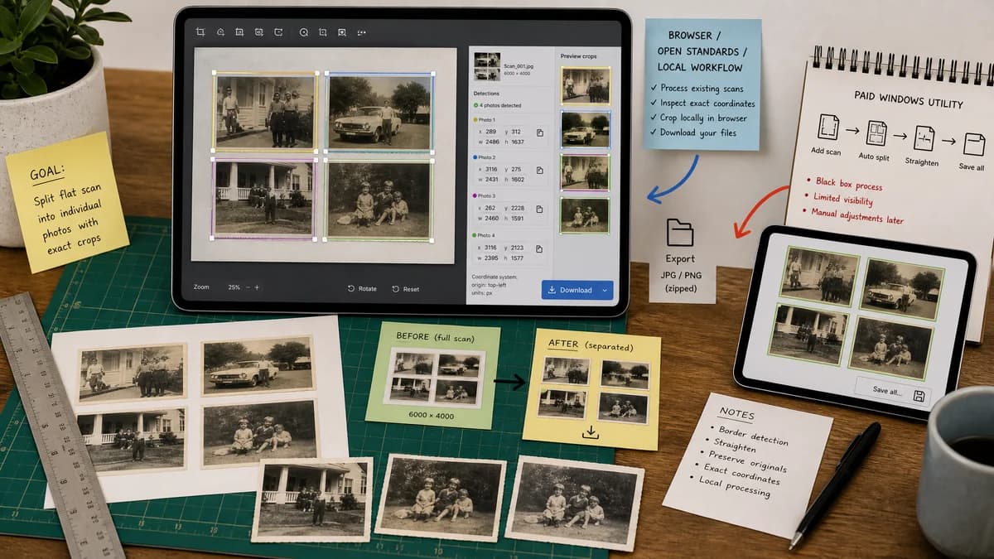
Task: Increase zoom with the plus icon
Action: point(257,287)
